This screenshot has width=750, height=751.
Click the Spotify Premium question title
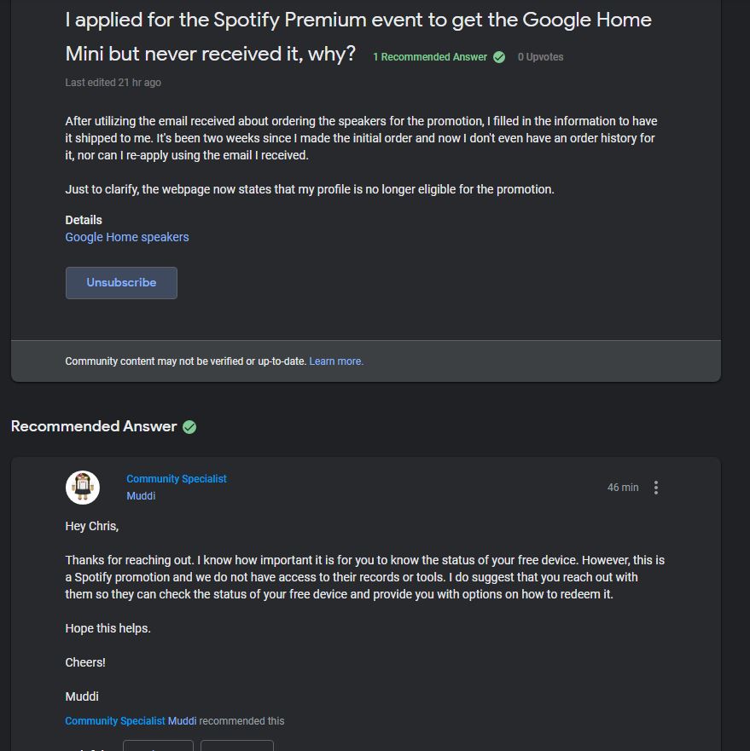pyautogui.click(x=358, y=36)
